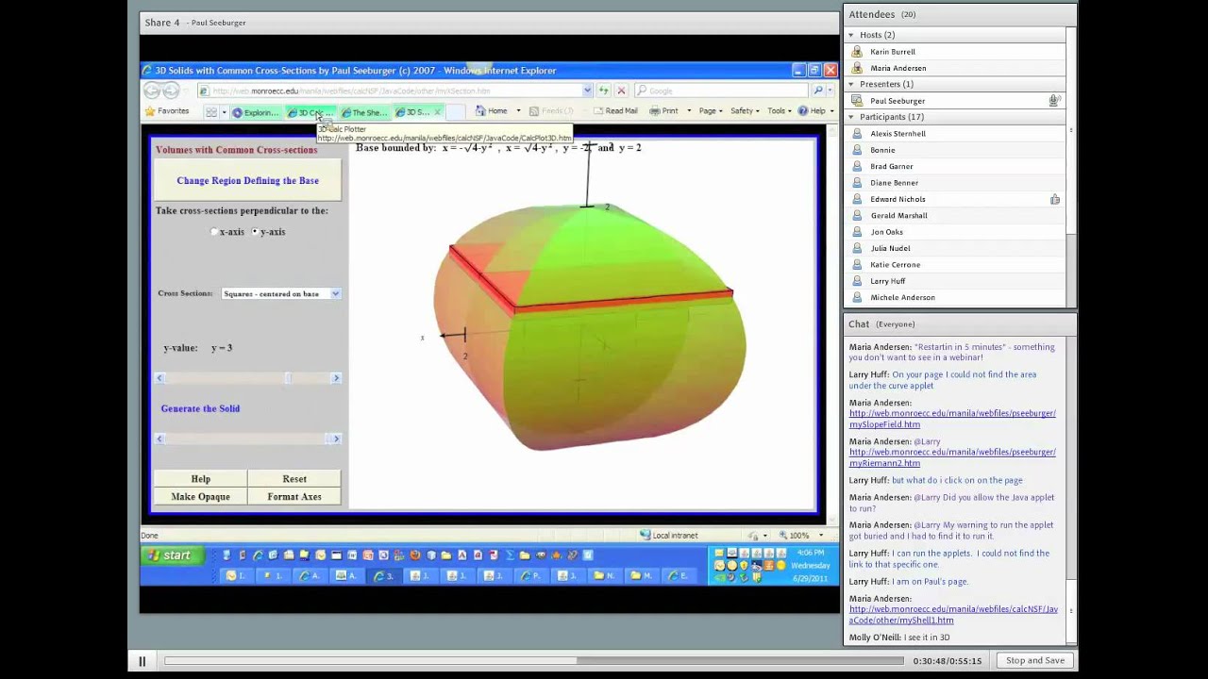Switch to the Explorin... browser tab
The width and height of the screenshot is (1208, 679).
pos(255,112)
